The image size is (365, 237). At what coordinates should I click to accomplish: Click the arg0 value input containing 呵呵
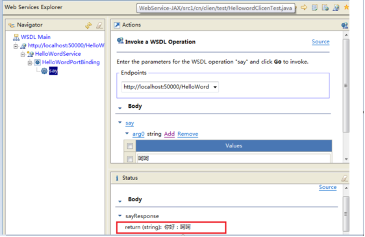[x=234, y=159]
